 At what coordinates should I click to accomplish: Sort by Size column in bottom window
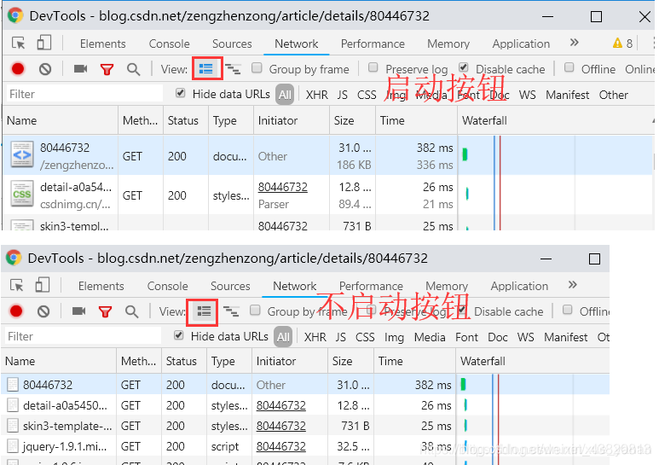[x=350, y=361]
